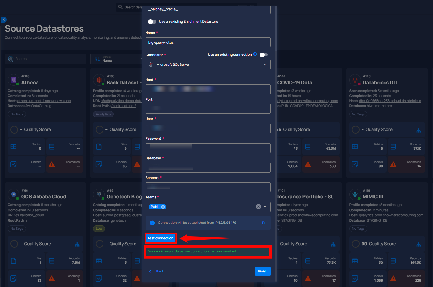Viewport: 433px width, 287px height.
Task: Click the GCS Alibaba Cloud datastore icon
Action: tap(14, 194)
